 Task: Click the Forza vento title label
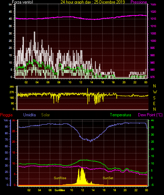[23, 2]
